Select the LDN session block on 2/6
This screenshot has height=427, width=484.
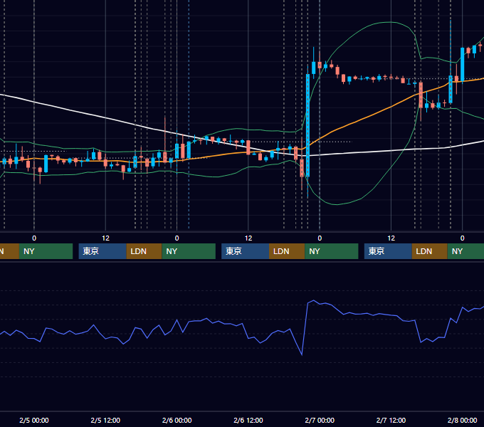point(287,251)
